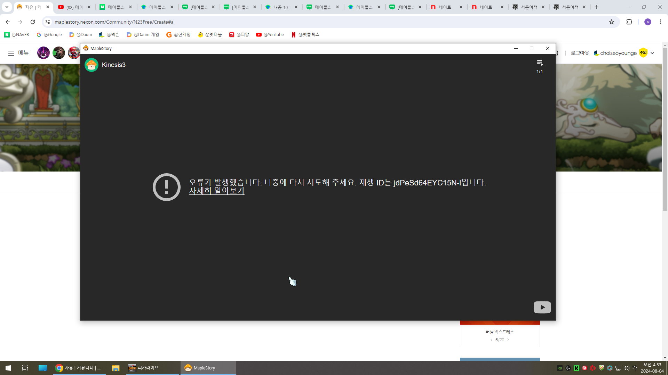Image resolution: width=668 pixels, height=375 pixels.
Task: Open the YouTube bookmark
Action: [270, 35]
